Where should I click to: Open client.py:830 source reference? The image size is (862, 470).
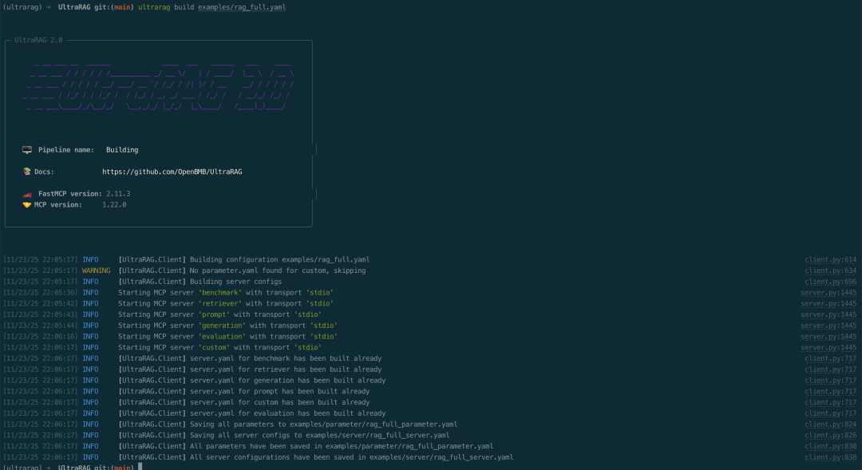[830, 446]
